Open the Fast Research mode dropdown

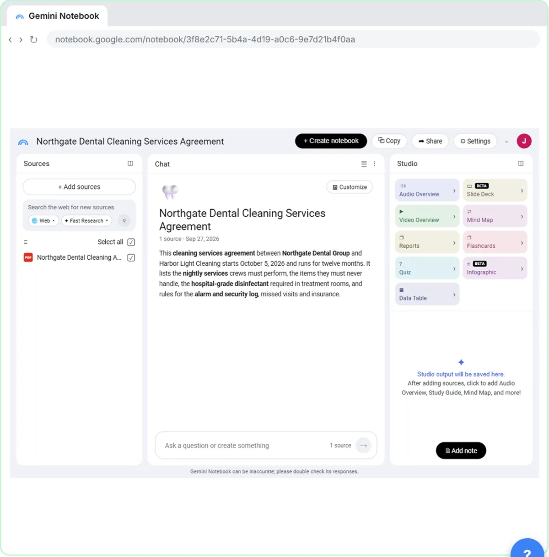[x=86, y=221]
